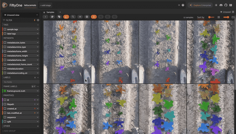This screenshot has width=236, height=134.
Task: Check the filepath field checkbox
Action: (5, 104)
